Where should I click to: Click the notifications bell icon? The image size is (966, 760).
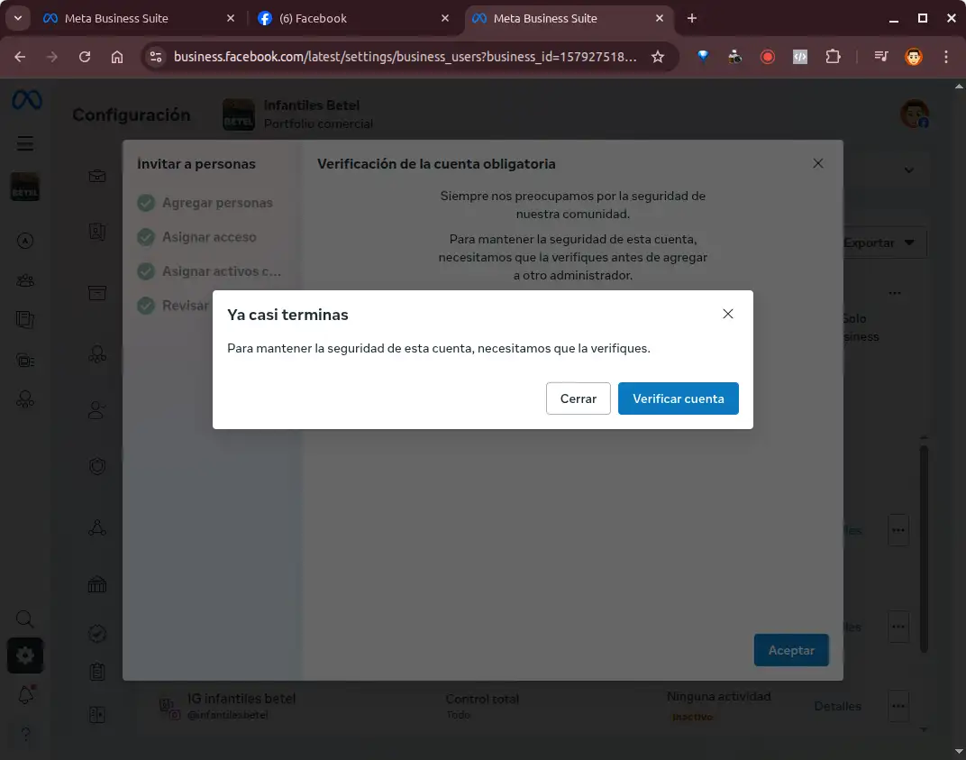point(25,694)
